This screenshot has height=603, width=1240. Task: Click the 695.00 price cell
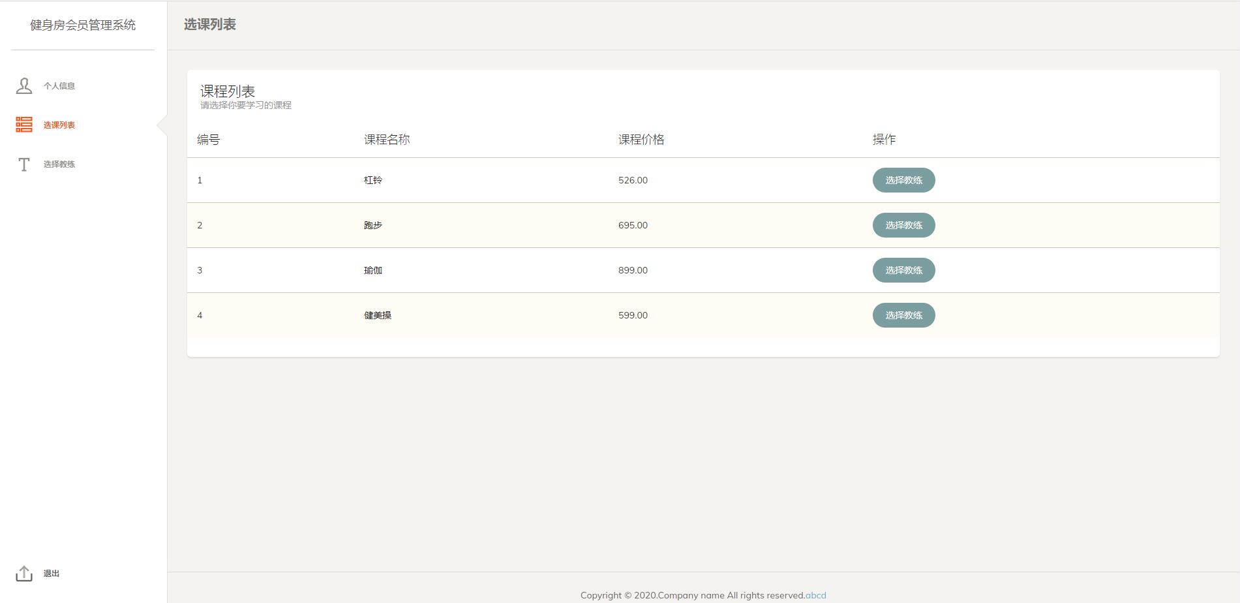pyautogui.click(x=633, y=225)
